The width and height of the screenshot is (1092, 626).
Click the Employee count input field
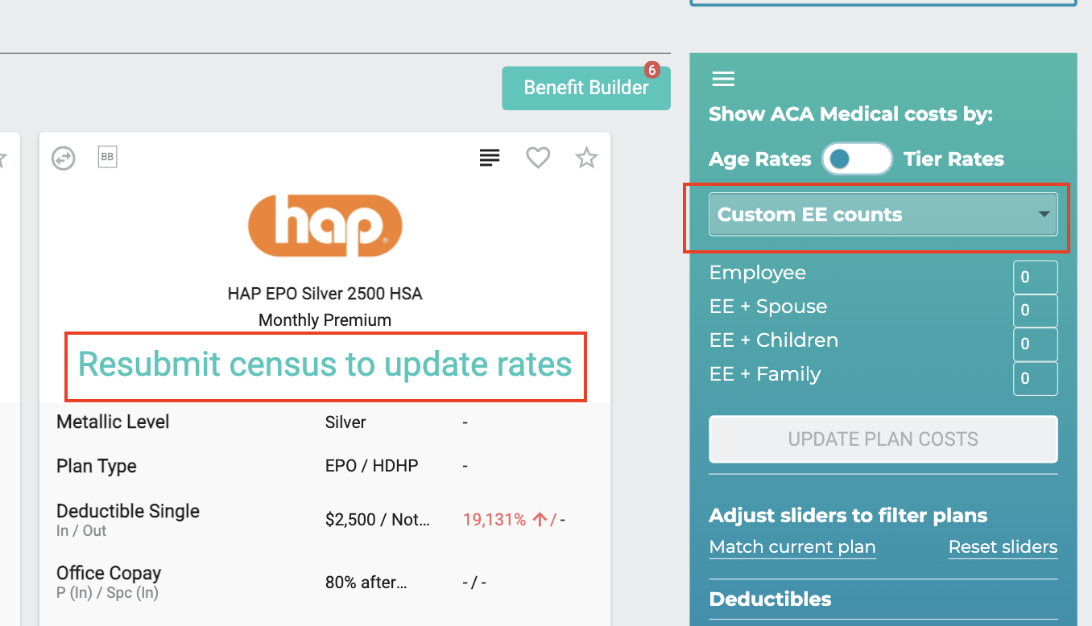pyautogui.click(x=1035, y=278)
